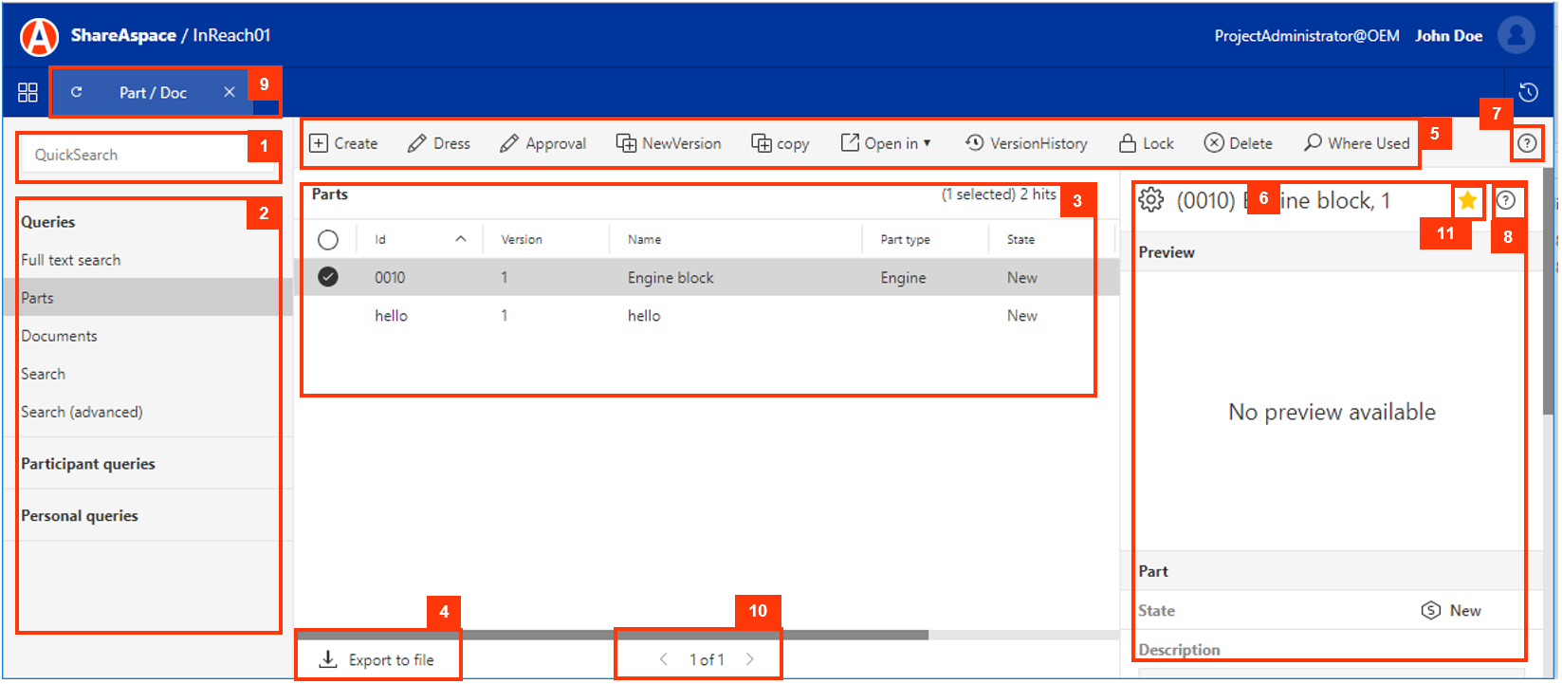
Task: Click Create in the toolbar
Action: click(343, 143)
